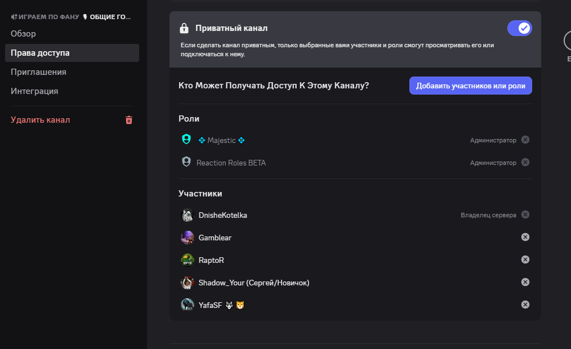Screen dimensions: 571x349
Task: Click the Reaction Roles BETA shield icon
Action: coord(186,162)
